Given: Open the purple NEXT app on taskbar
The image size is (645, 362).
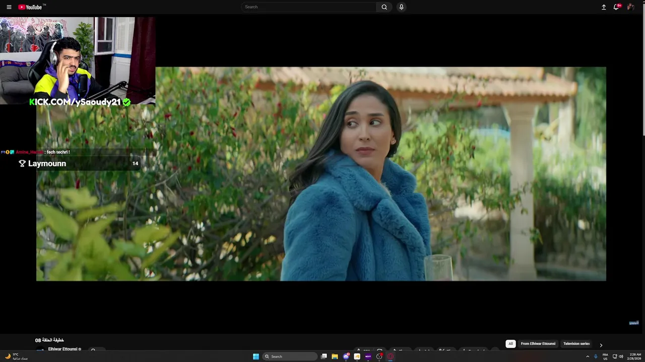Looking at the screenshot, I should pos(368,356).
